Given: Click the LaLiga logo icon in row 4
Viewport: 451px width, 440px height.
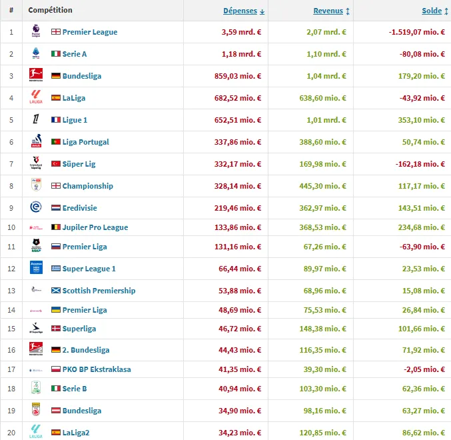Looking at the screenshot, I should point(36,97).
